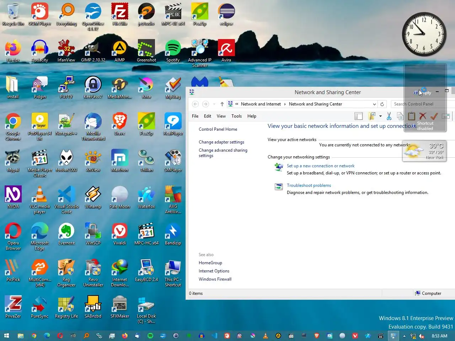Select the Evernote desktop icon
The image size is (455, 341).
66,234
